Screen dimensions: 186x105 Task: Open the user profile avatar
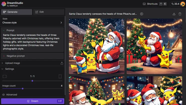point(182,4)
